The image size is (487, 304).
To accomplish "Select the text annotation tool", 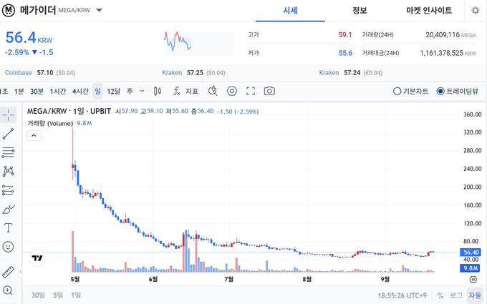I will 9,228.
